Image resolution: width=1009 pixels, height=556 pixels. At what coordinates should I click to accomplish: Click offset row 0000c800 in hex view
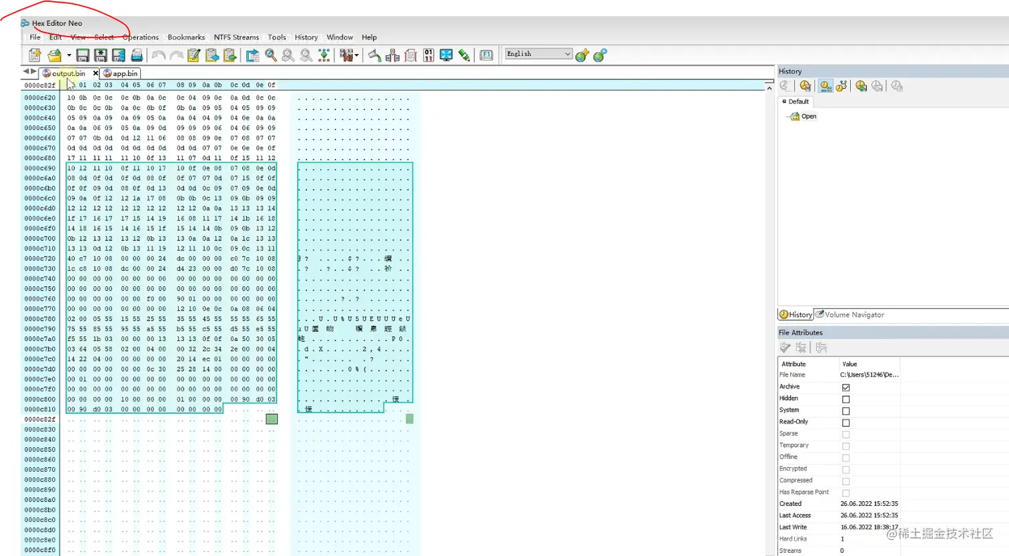coord(40,399)
